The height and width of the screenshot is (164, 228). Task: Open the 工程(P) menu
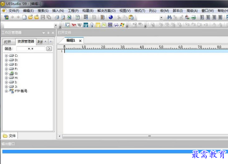(73, 11)
